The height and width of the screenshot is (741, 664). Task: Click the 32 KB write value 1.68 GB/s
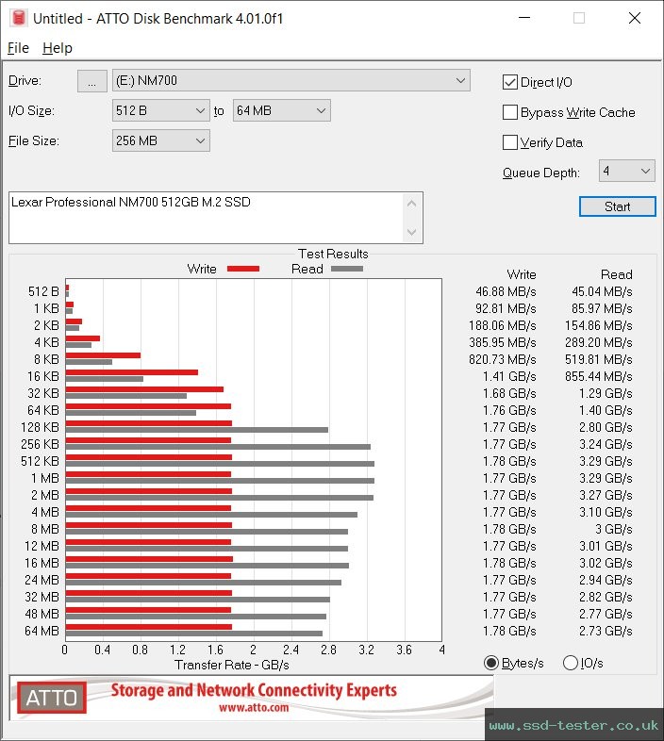(509, 393)
